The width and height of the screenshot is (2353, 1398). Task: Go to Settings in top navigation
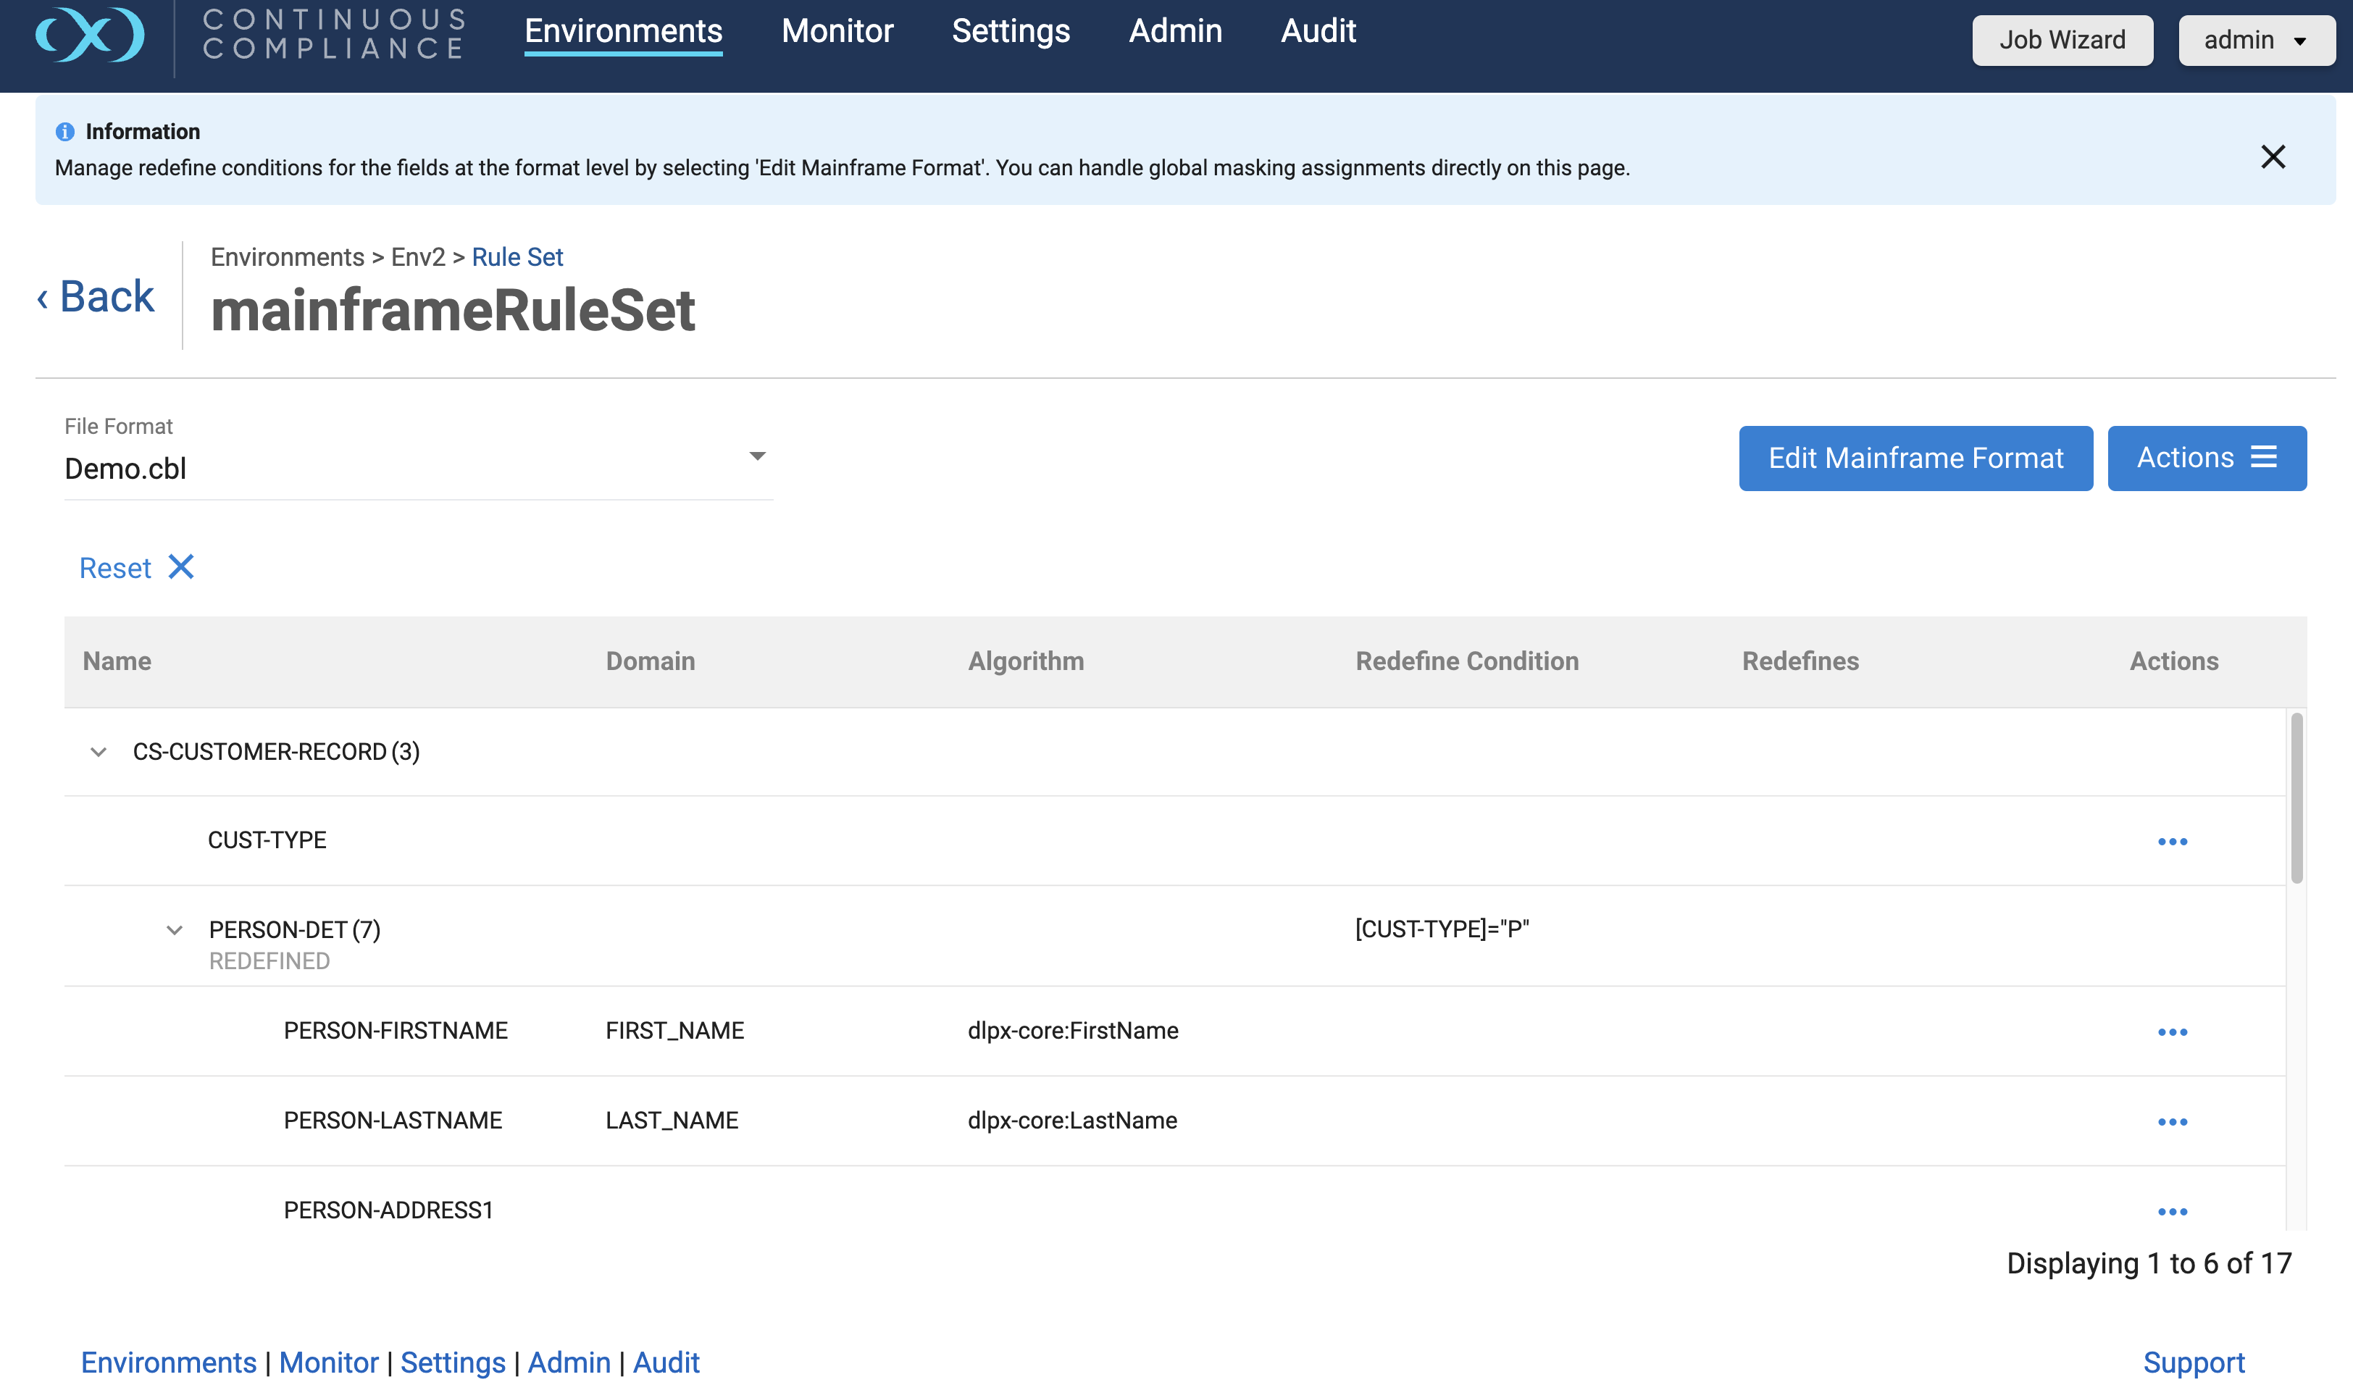(x=1010, y=32)
